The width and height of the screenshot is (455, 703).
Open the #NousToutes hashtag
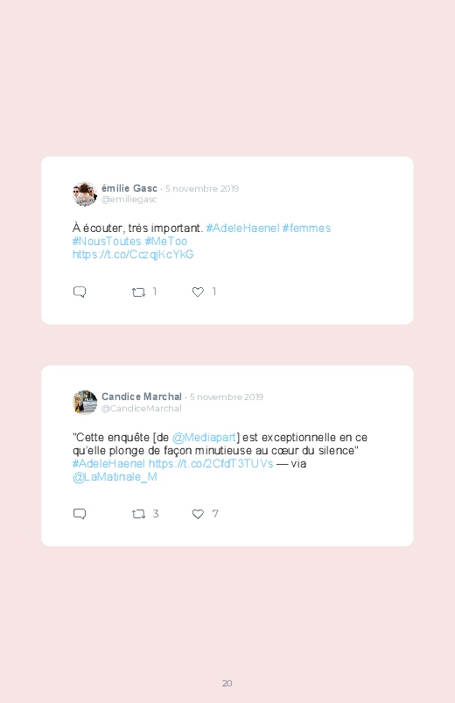click(x=107, y=242)
